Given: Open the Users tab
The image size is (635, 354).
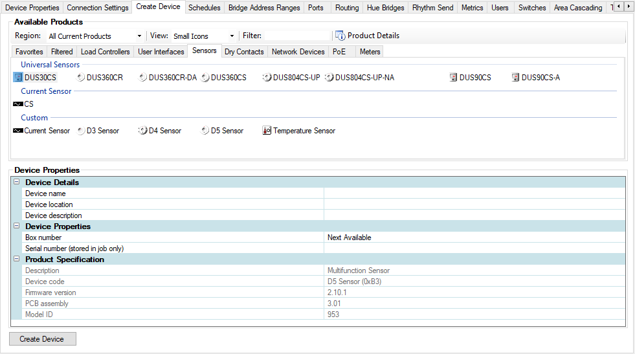Looking at the screenshot, I should pyautogui.click(x=500, y=8).
